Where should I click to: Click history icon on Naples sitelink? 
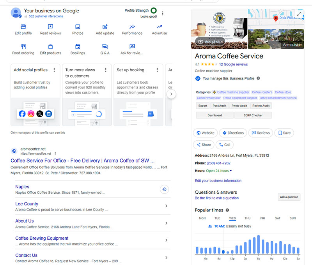point(164,189)
